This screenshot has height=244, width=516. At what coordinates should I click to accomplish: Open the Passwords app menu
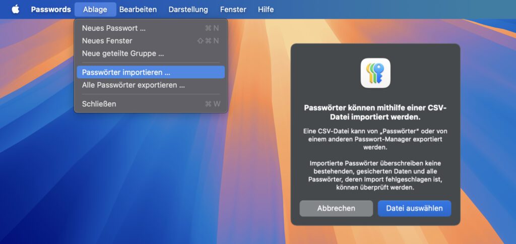[51, 10]
